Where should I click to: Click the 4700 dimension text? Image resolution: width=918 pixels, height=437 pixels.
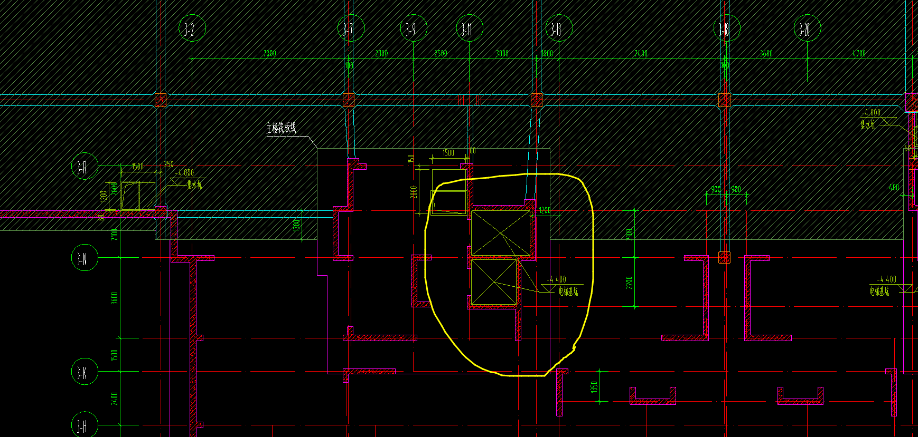tap(859, 53)
